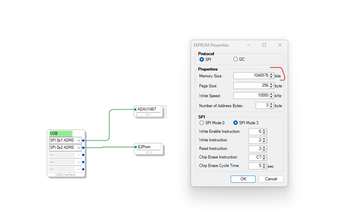
Task: Open the SPI 0x2 ADR0 dropdown
Action: 65,148
